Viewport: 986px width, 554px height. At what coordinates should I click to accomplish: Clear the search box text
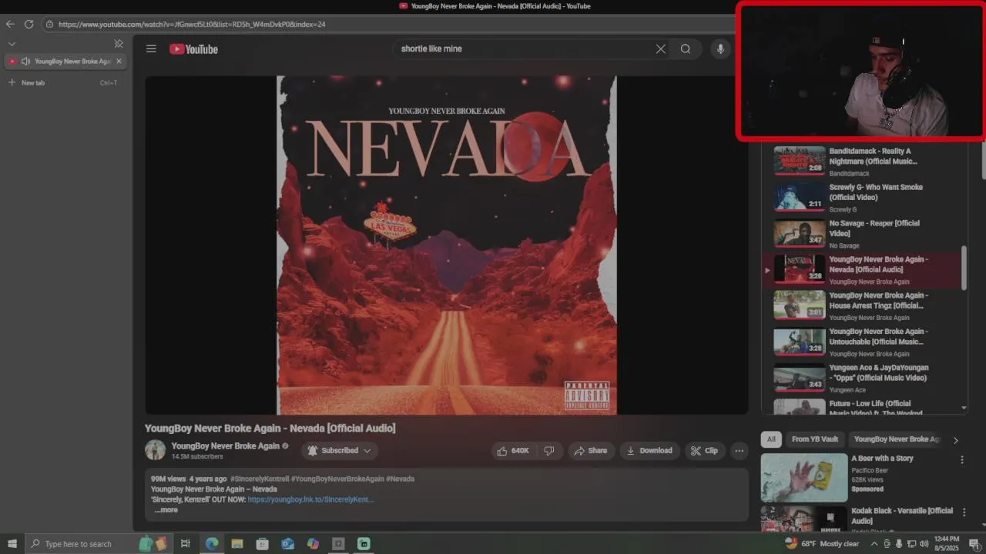pos(660,48)
